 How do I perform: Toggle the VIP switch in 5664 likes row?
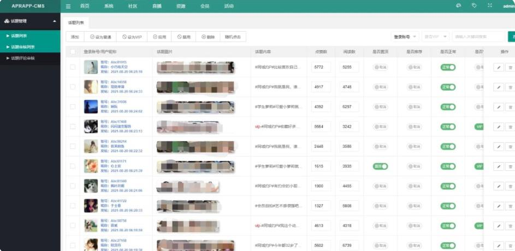479,127
